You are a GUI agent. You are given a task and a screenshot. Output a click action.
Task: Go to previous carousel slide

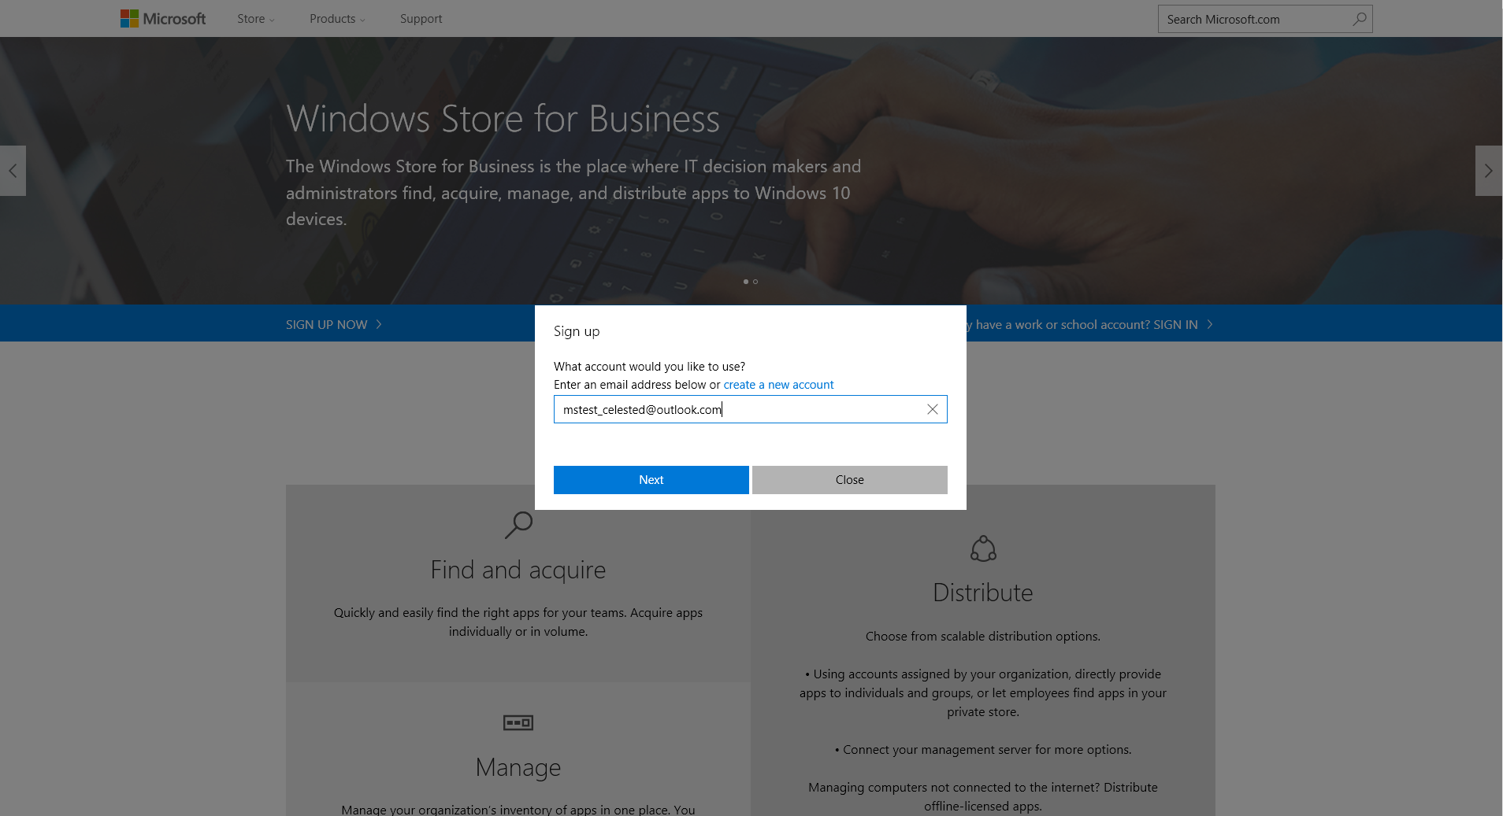pos(13,171)
